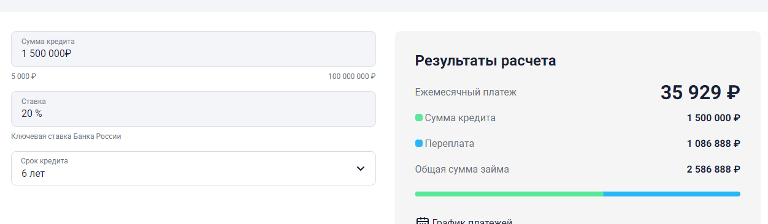Click the green Сумма кредита legend dot

tap(419, 118)
